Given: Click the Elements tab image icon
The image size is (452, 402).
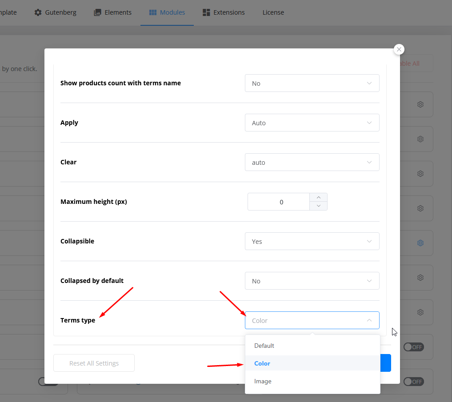Looking at the screenshot, I should (97, 12).
